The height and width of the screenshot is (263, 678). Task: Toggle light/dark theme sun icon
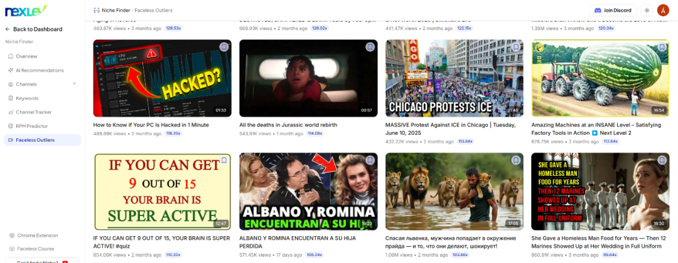(647, 11)
